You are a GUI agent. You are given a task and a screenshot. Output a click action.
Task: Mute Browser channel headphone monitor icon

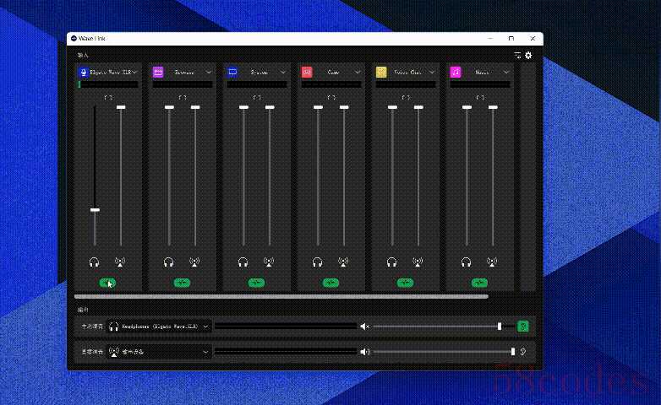click(168, 262)
